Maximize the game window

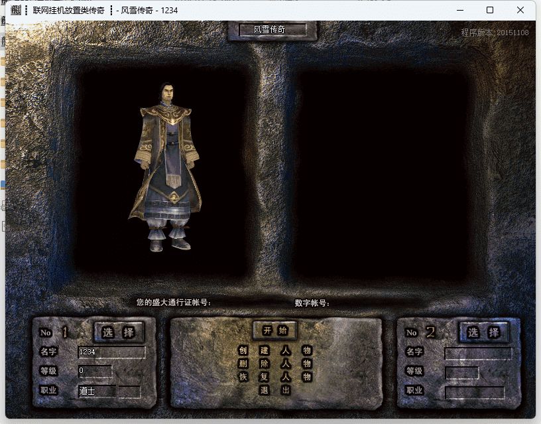point(490,11)
